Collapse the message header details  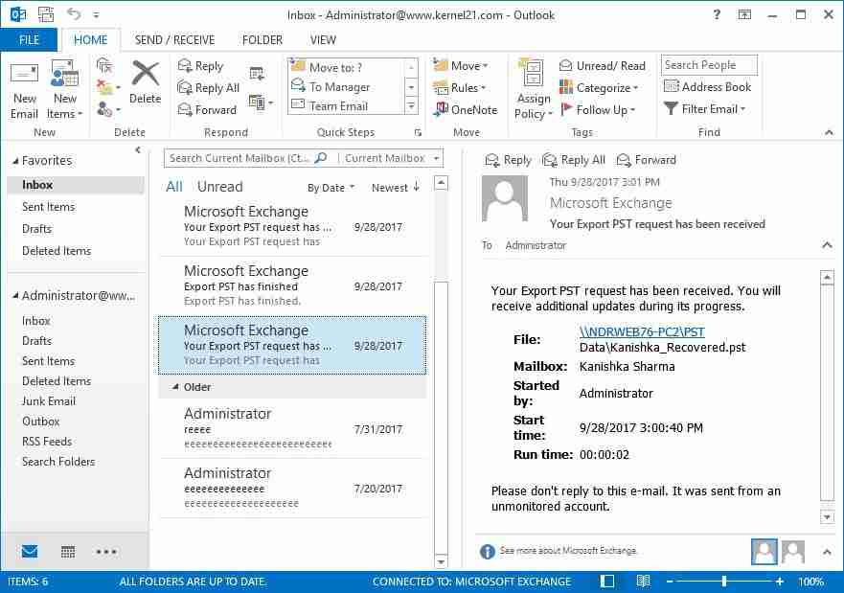coord(827,245)
